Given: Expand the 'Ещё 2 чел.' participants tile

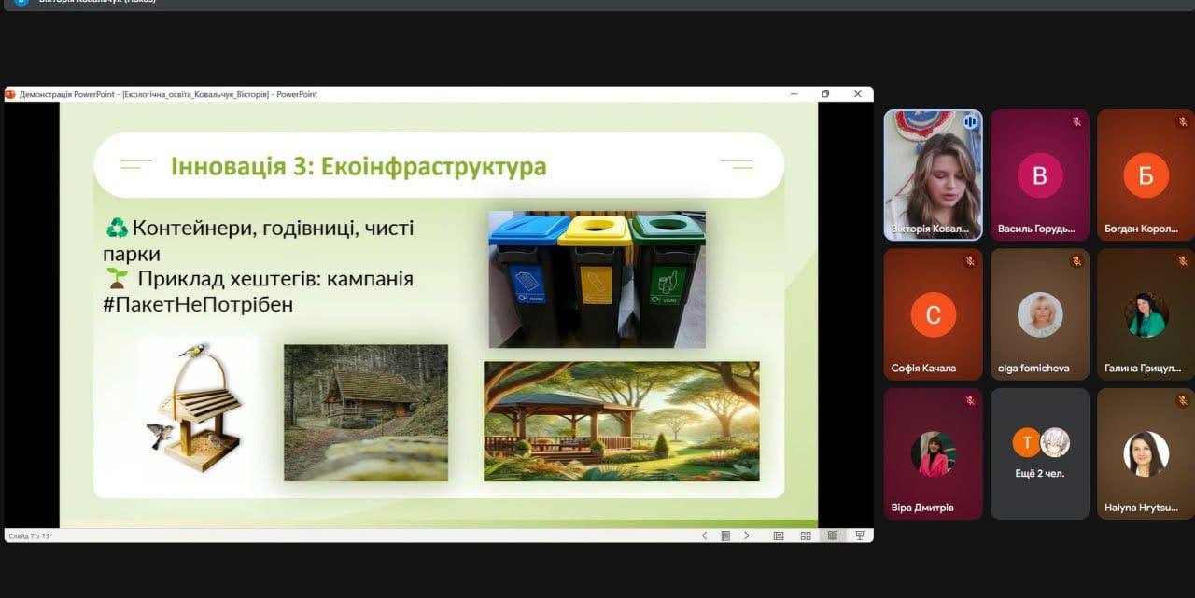Looking at the screenshot, I should (1039, 453).
